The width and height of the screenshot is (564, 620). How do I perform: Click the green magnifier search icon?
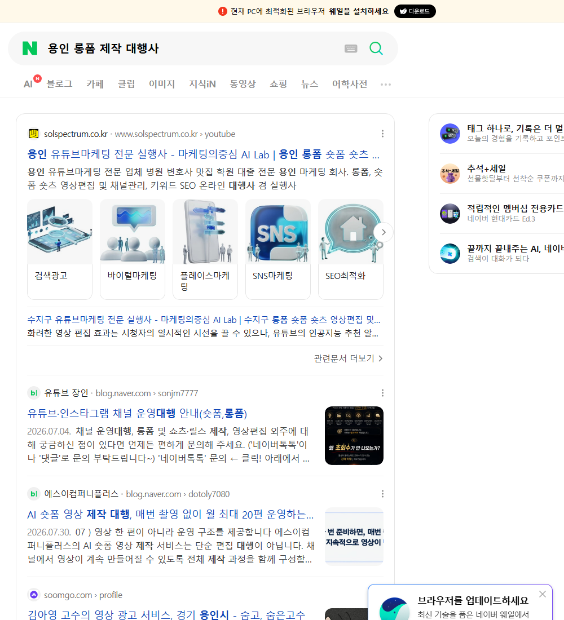coord(376,48)
